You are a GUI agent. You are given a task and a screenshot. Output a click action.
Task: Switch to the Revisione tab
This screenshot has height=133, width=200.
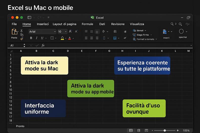coord(118,24)
